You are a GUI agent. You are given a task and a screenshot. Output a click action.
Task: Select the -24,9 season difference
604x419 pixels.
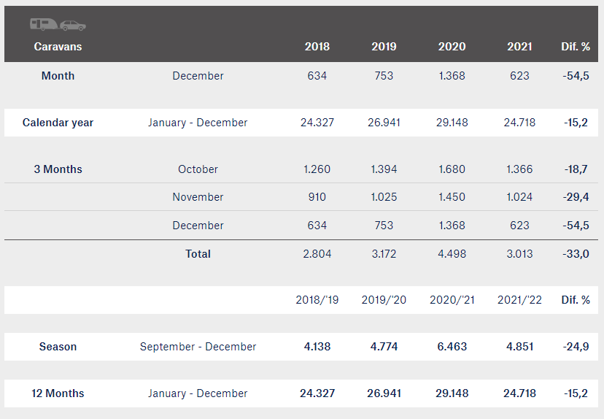click(576, 347)
